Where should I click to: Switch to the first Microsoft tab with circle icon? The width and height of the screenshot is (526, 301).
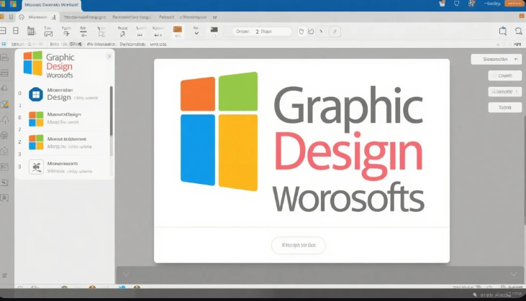37,17
